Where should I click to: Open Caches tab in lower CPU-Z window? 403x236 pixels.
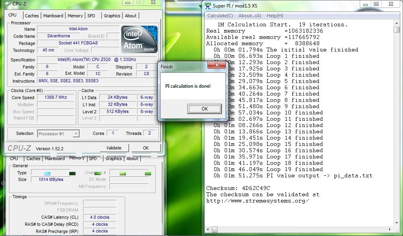coord(33,159)
